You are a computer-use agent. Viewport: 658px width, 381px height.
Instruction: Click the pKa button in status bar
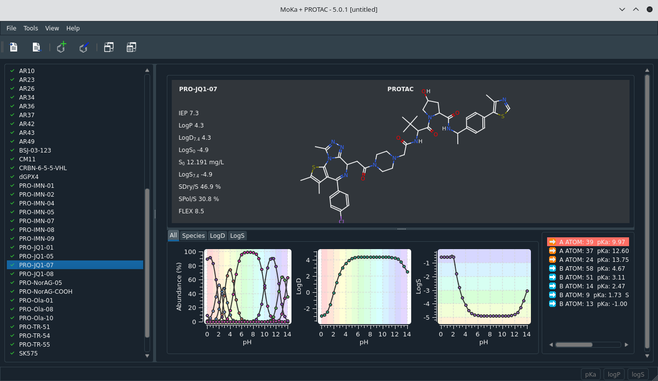click(591, 374)
